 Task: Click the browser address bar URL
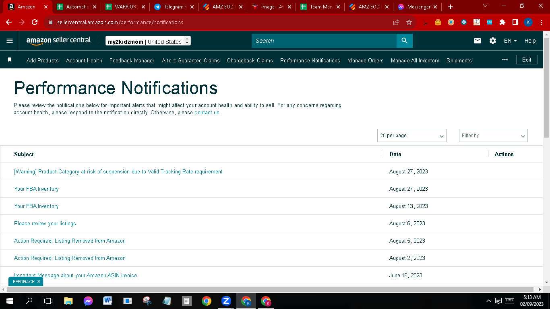(120, 22)
